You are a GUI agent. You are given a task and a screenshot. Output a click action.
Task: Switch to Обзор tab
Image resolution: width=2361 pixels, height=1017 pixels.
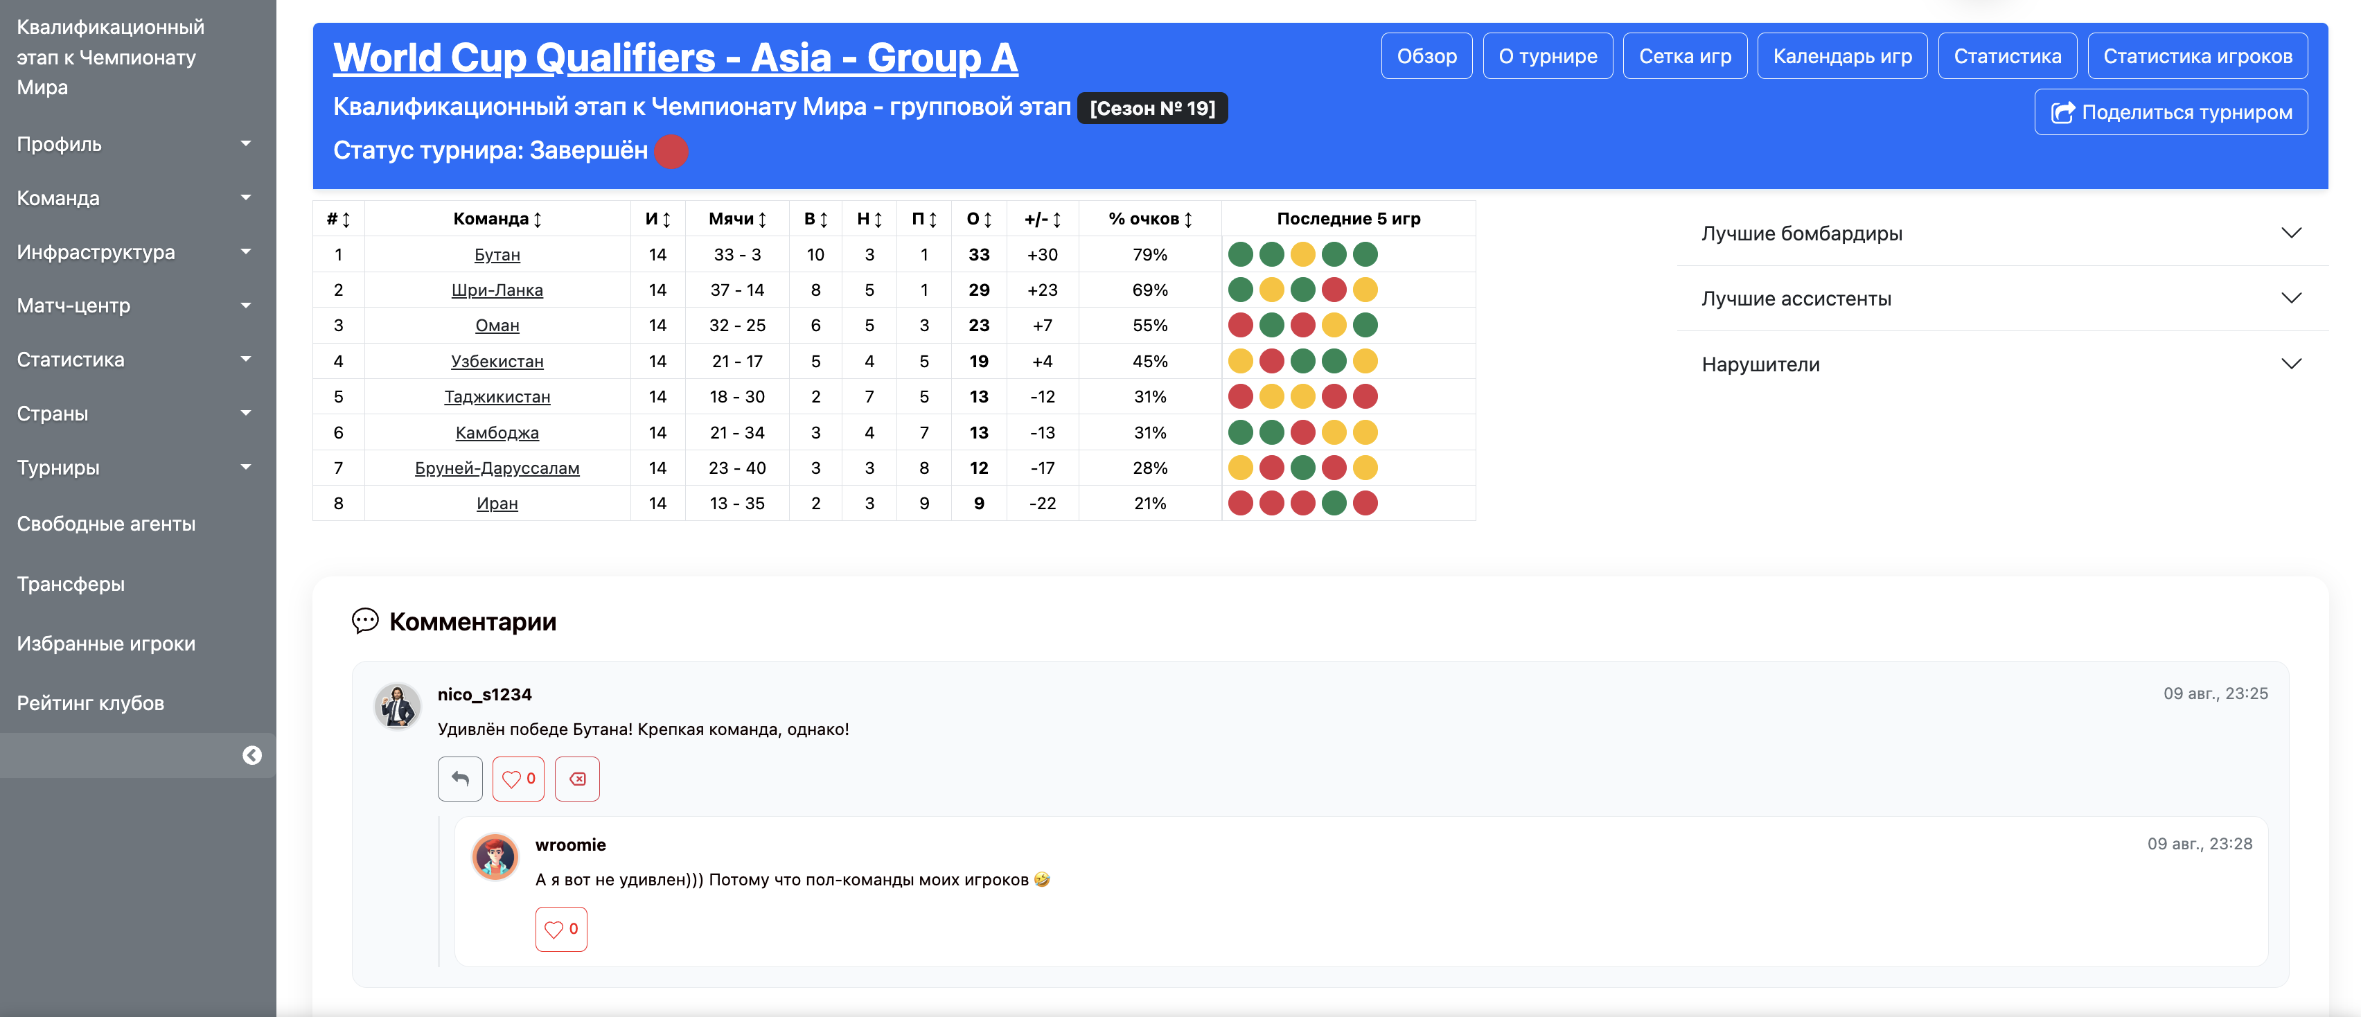tap(1426, 56)
